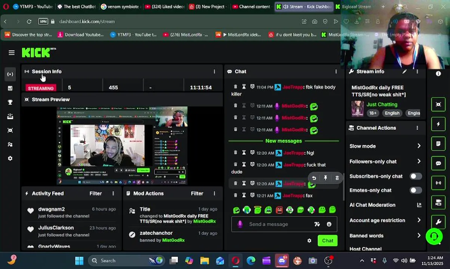
Task: Click the info circle icon on right rail
Action: point(438,74)
